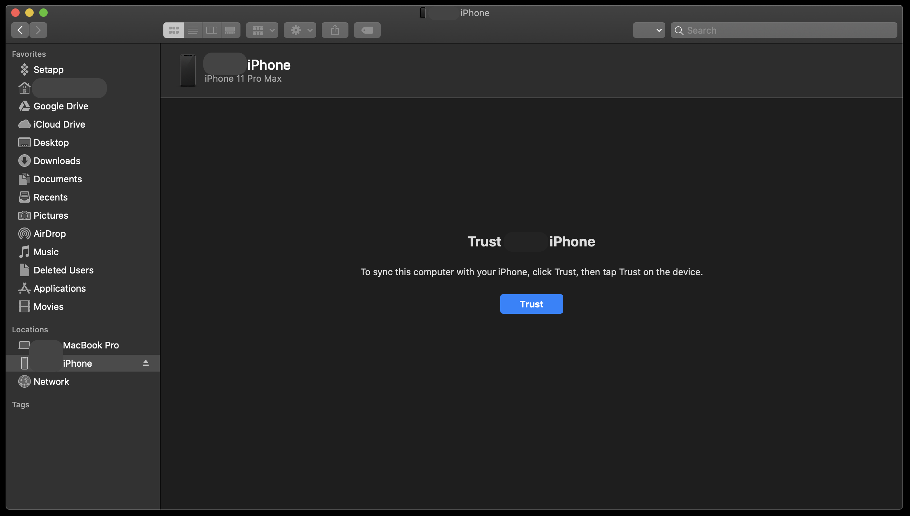Open Deleted Users in the sidebar
This screenshot has height=516, width=910.
[x=83, y=270]
